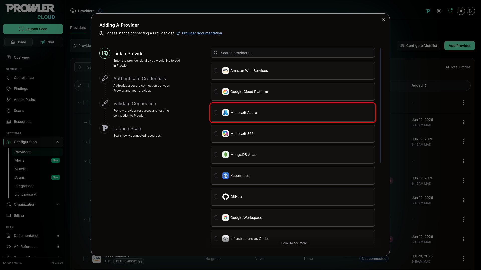
Task: Open the Provider documentation link
Action: [202, 33]
